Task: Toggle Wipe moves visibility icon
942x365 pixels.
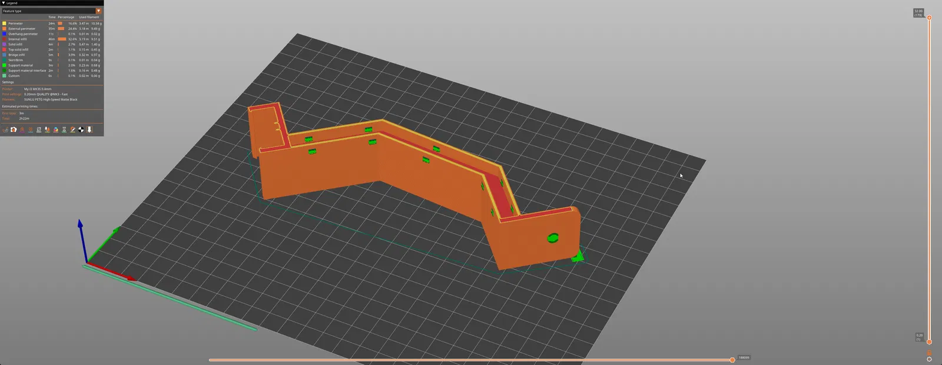Action: point(14,130)
